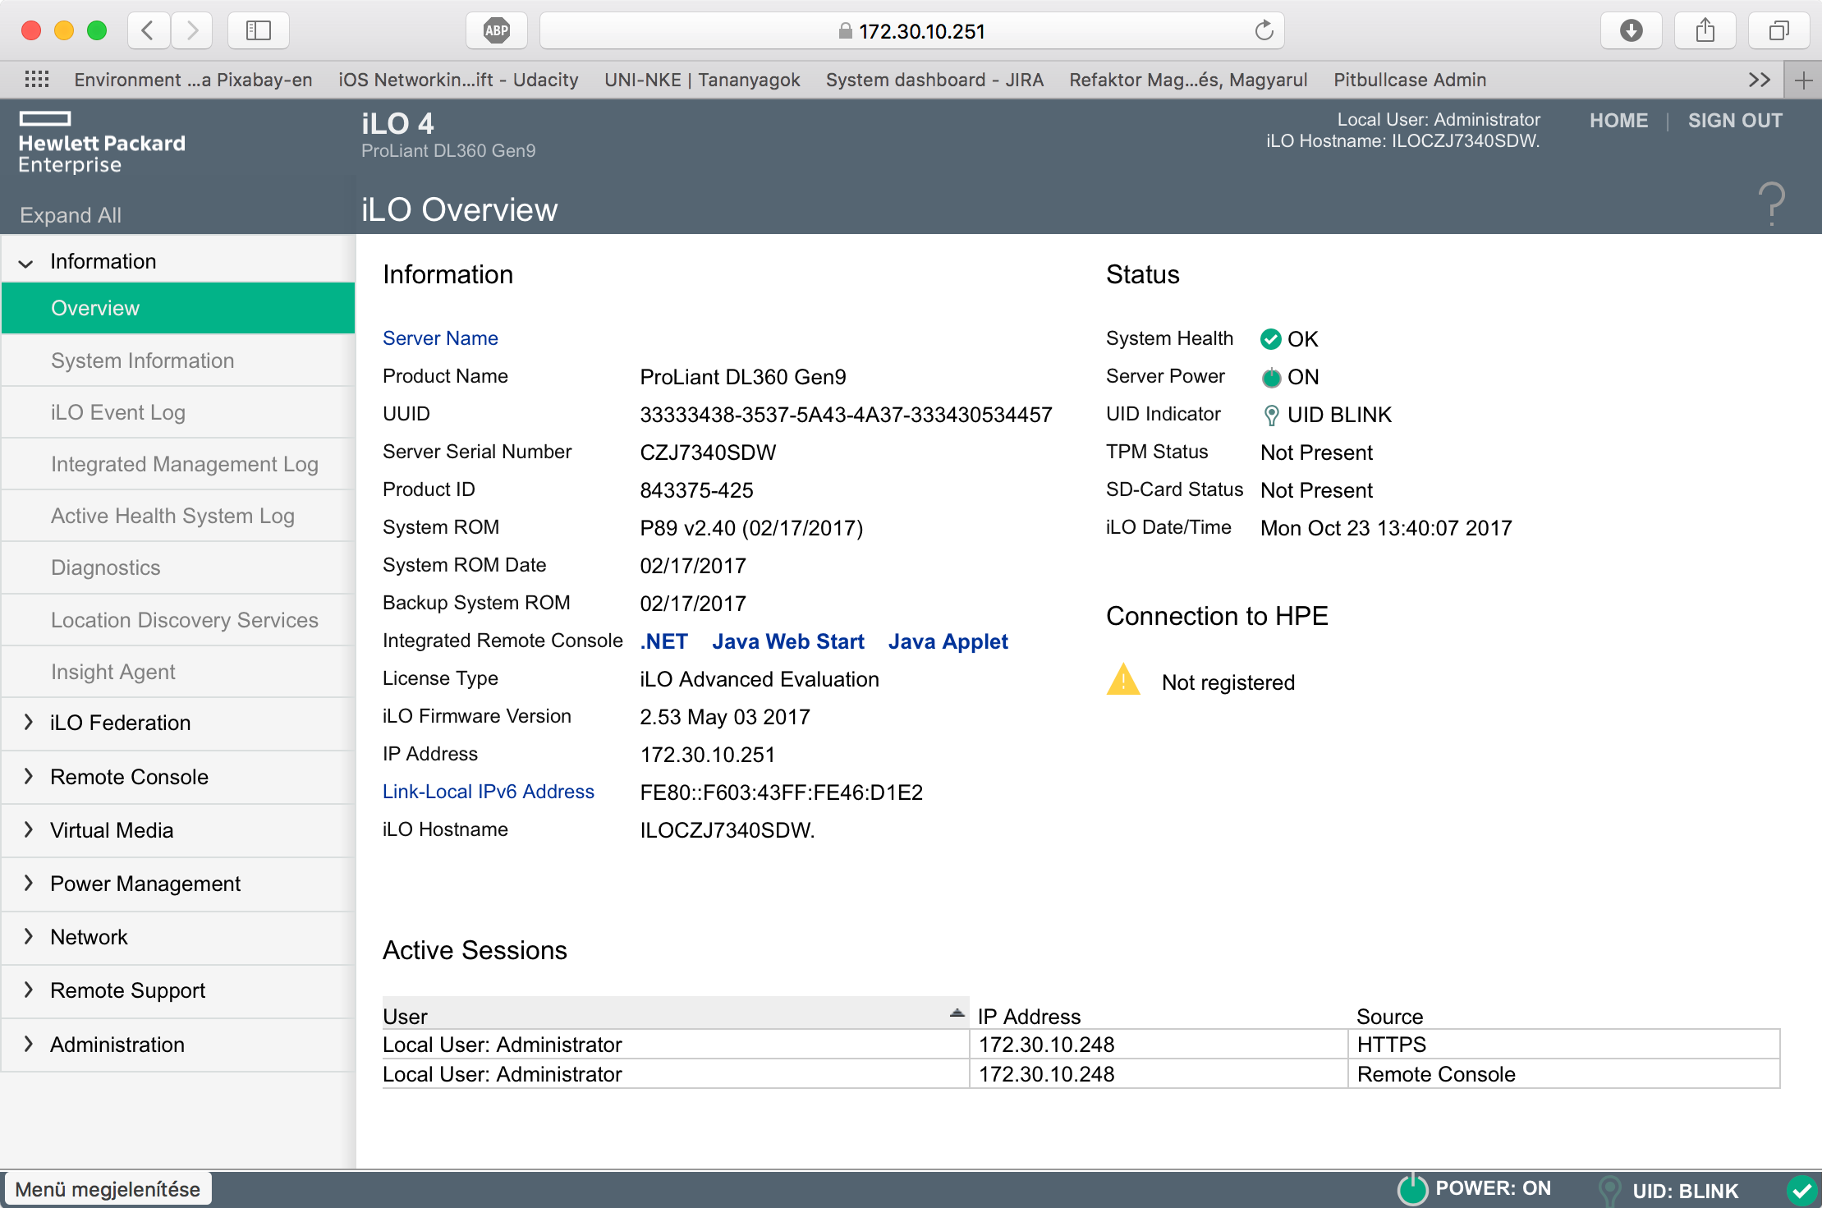Viewport: 1822px width, 1208px height.
Task: Open the UNI-NKE Tananyagok bookmark
Action: tap(702, 80)
